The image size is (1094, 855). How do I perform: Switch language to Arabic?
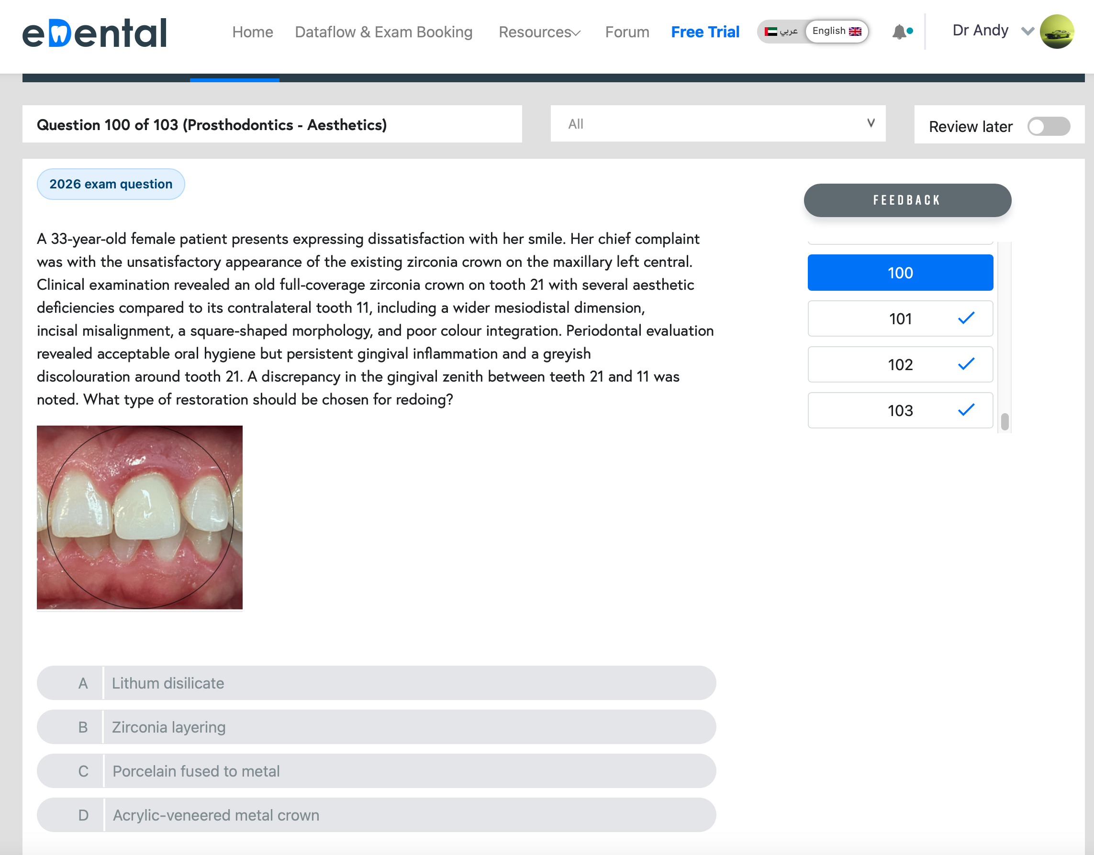(x=781, y=32)
